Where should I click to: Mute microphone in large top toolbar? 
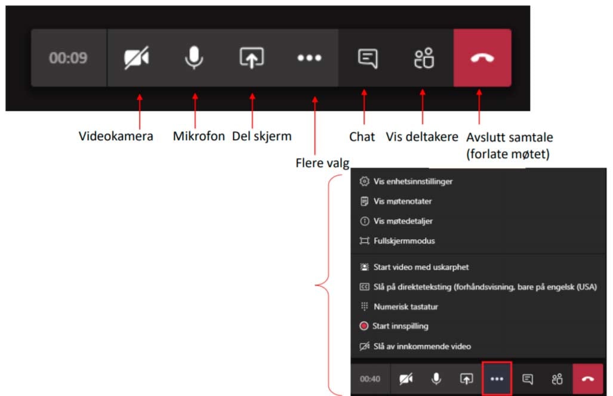[x=193, y=58]
